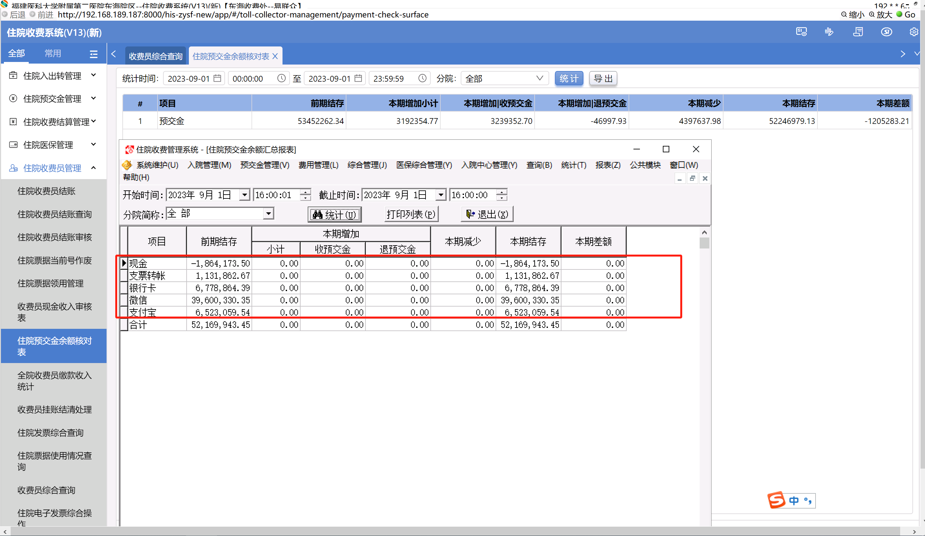Click the blue 统计 button
This screenshot has width=925, height=536.
569,78
